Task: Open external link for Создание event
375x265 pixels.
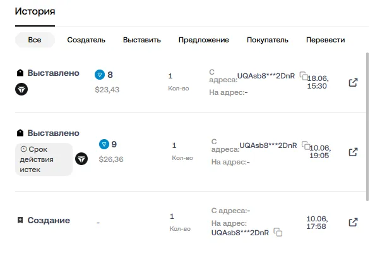Action: (353, 222)
